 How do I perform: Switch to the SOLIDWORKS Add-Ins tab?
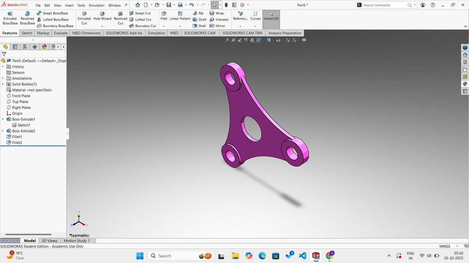[x=124, y=33]
